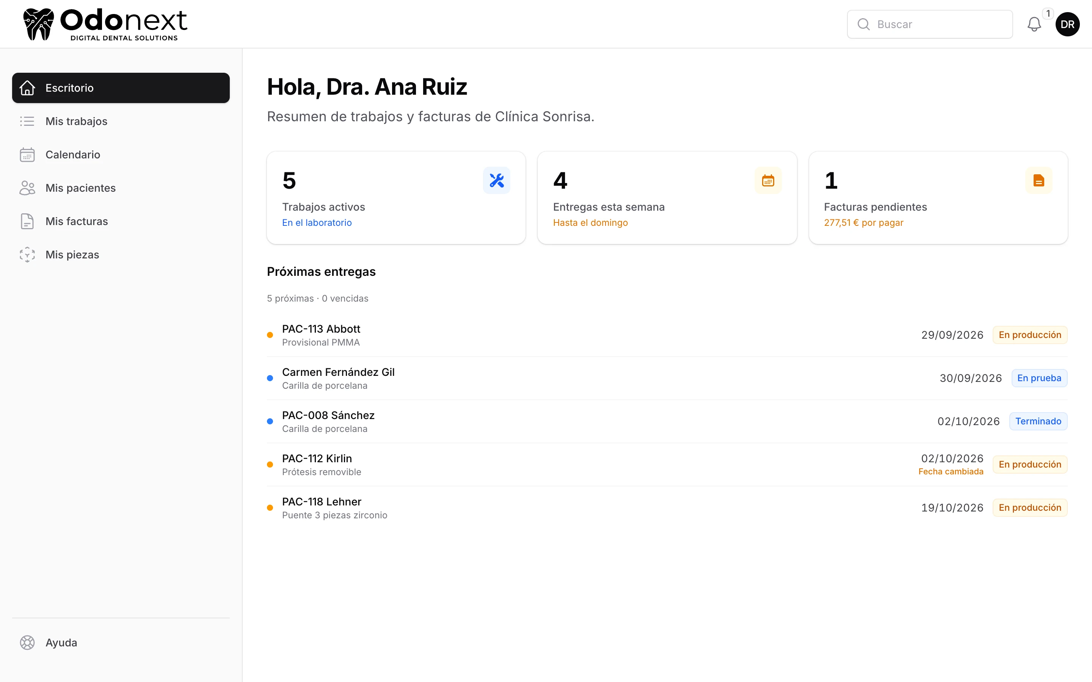Open the DR user avatar menu
Image resolution: width=1092 pixels, height=682 pixels.
click(x=1067, y=24)
